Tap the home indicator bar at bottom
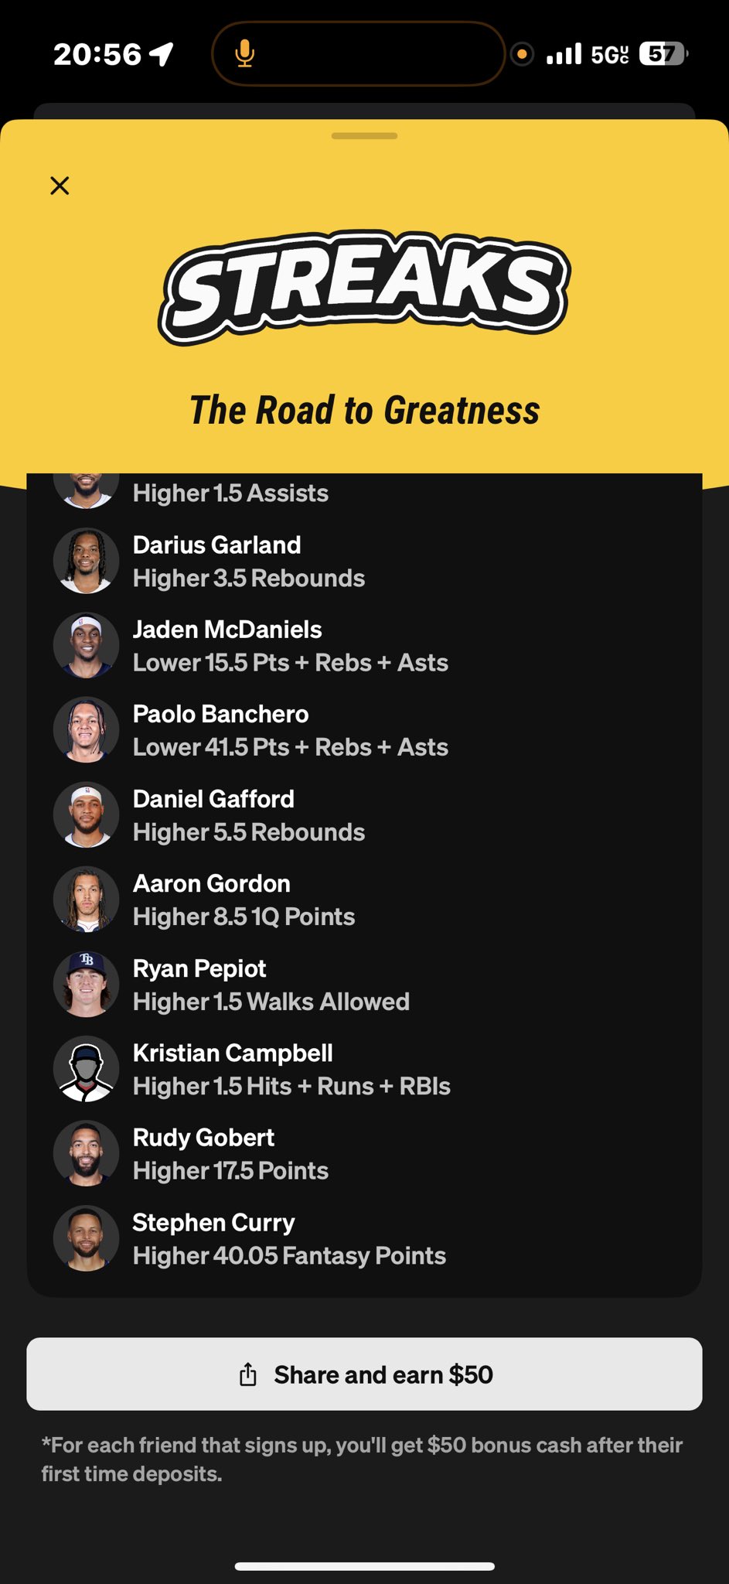Screen dimensions: 729x1584 (x=364, y=1566)
